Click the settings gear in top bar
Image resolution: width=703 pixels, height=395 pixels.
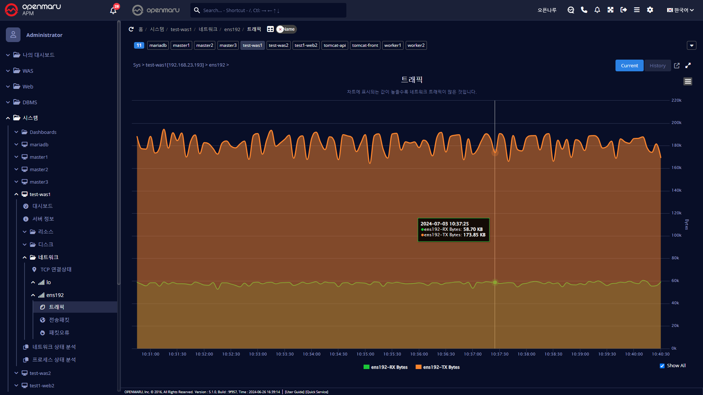[650, 10]
